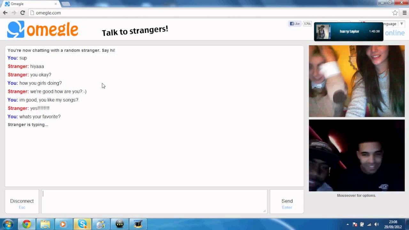Click the 'Stranger is typing...' status
This screenshot has width=409, height=230.
tap(28, 125)
